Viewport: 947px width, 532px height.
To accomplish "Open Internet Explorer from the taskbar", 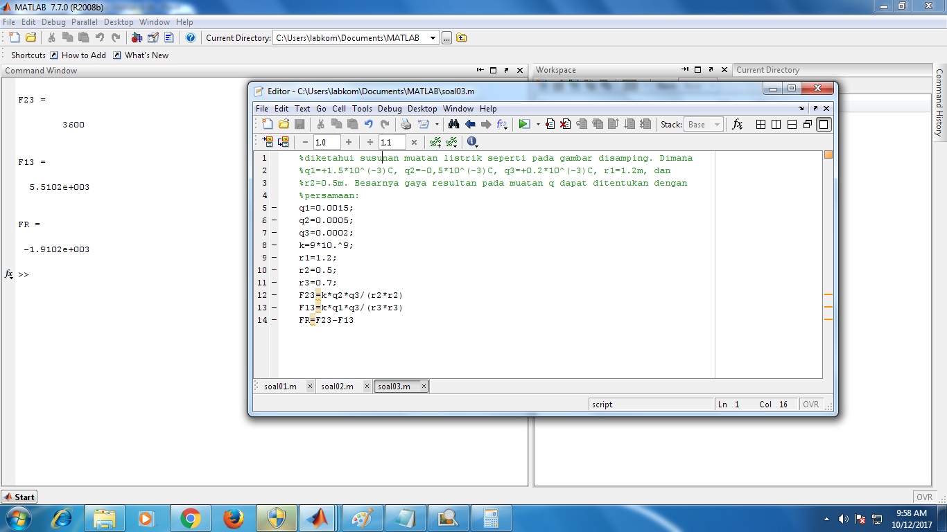I will [62, 518].
